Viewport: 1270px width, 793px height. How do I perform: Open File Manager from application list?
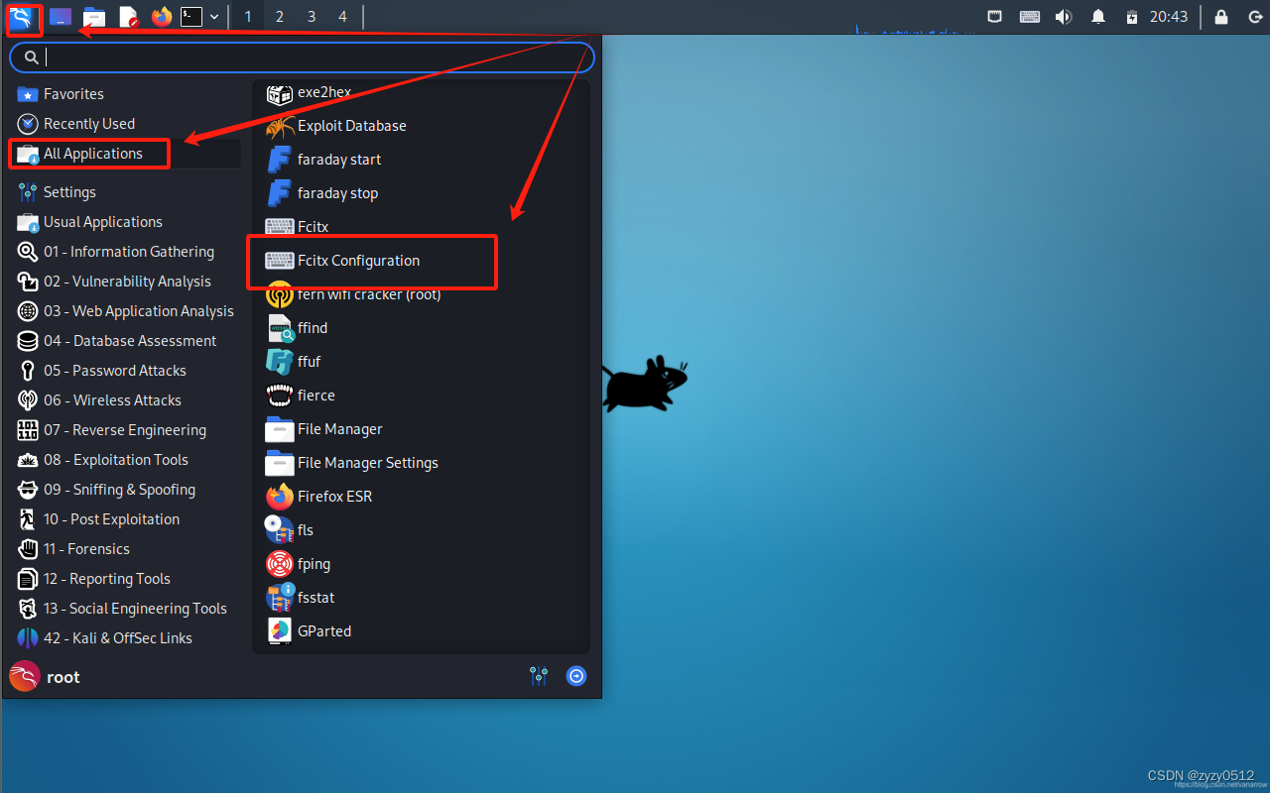point(422,429)
